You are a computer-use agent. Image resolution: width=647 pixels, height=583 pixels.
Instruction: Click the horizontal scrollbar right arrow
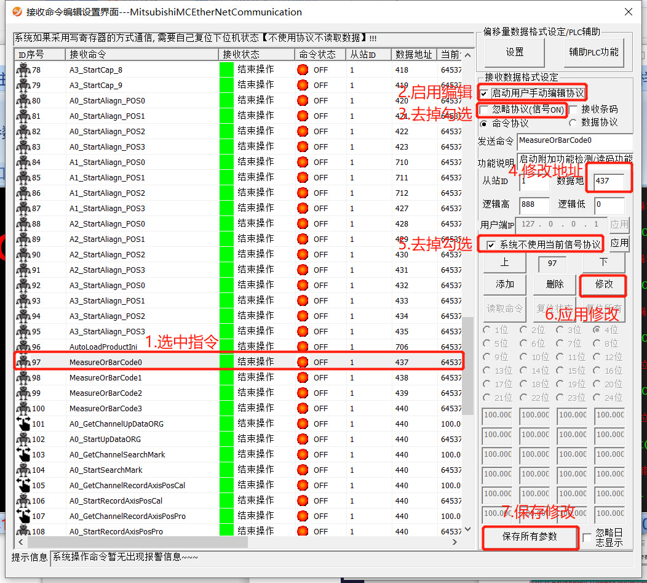455,542
